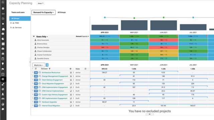Check the ERP Implementation Engagement checkbox
The width and height of the screenshot is (214, 120).
click(x=40, y=98)
